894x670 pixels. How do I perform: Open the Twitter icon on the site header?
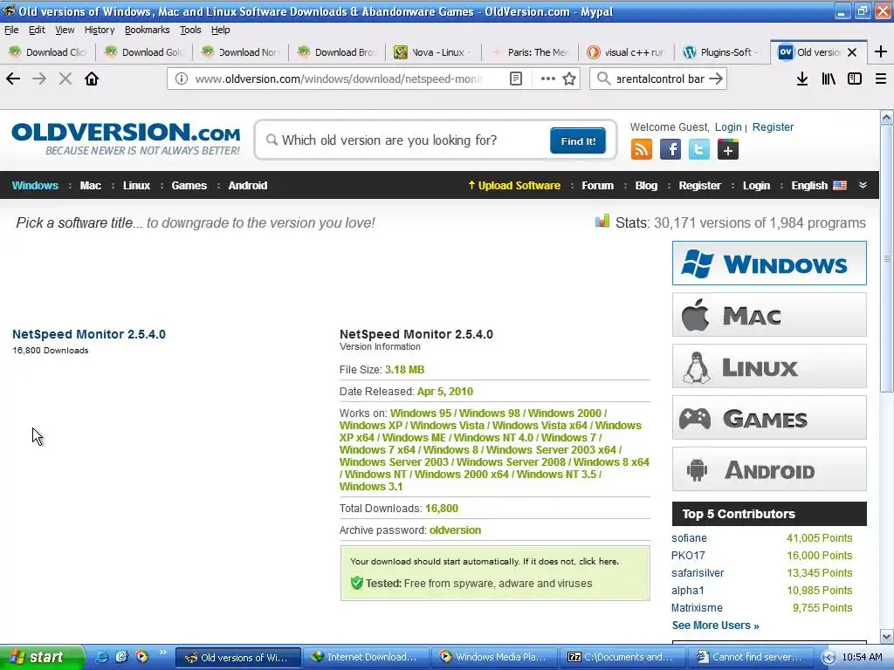click(x=699, y=150)
